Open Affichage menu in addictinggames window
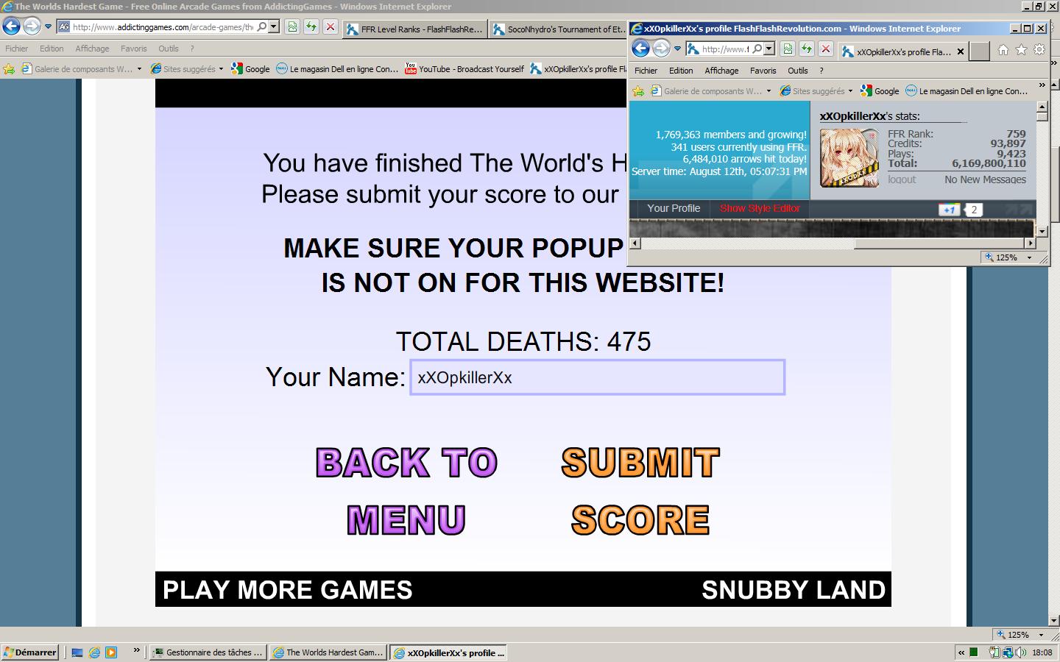The image size is (1060, 662). [92, 49]
